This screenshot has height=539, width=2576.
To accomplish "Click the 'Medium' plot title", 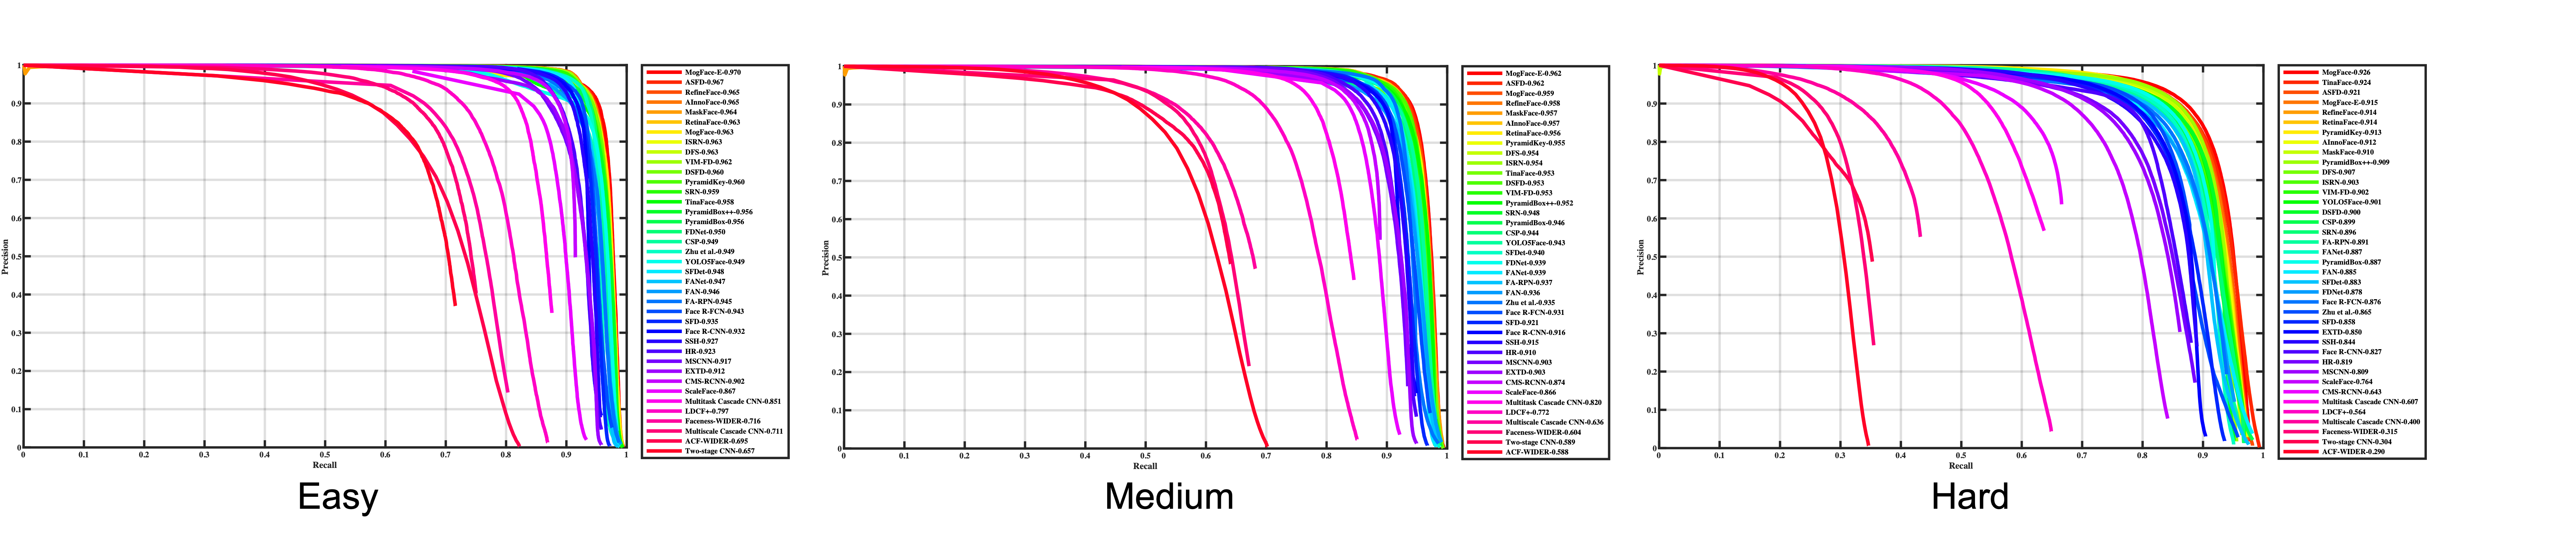I will pyautogui.click(x=1169, y=497).
